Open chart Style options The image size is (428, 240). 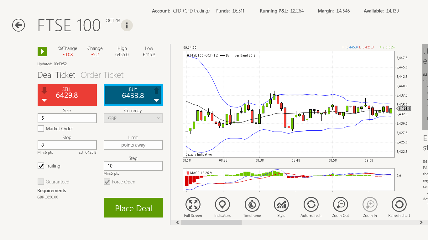click(281, 205)
